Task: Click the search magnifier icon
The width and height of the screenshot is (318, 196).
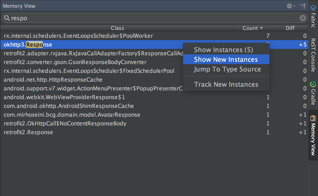Action: (x=7, y=18)
